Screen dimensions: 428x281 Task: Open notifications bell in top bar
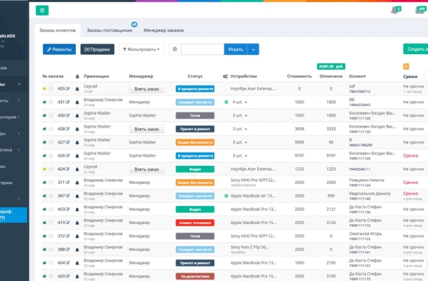click(395, 10)
